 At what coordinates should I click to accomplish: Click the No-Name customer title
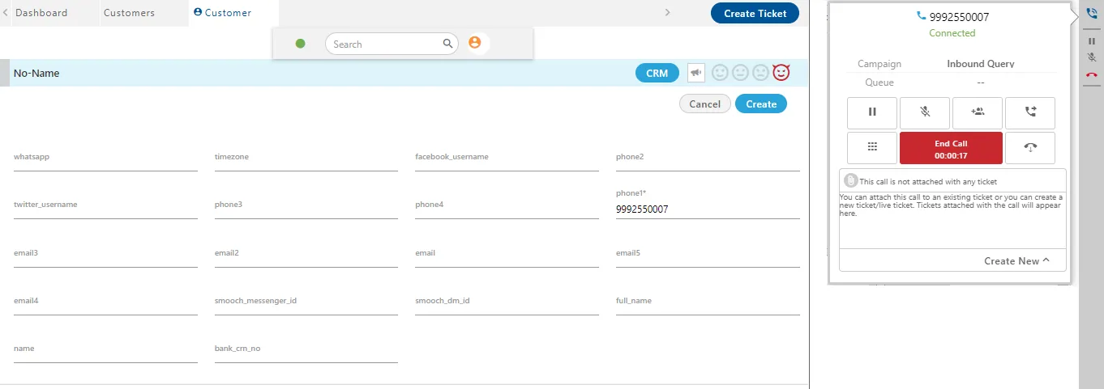[x=36, y=73]
